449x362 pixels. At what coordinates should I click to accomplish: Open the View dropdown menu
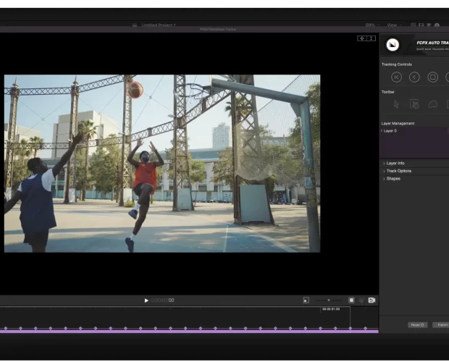(394, 25)
